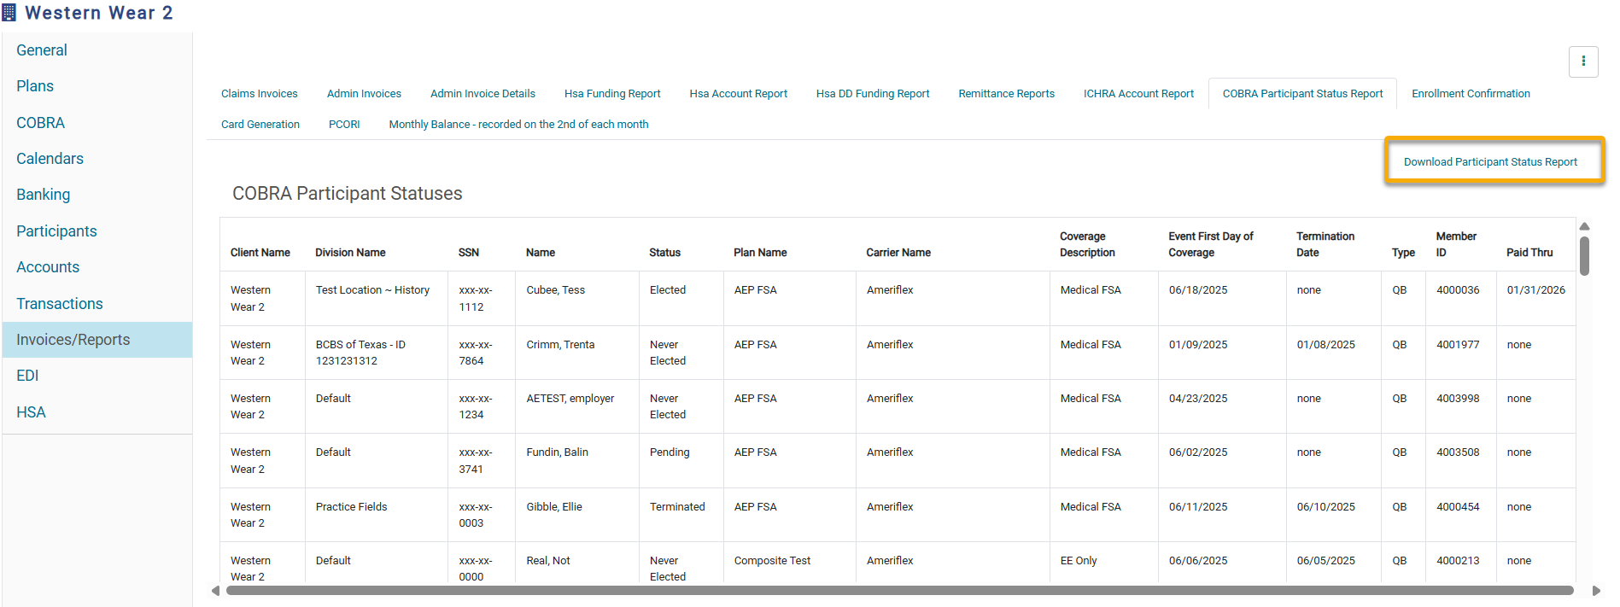This screenshot has height=607, width=1620.
Task: Open the Admin Invoice Details tab
Action: click(482, 94)
